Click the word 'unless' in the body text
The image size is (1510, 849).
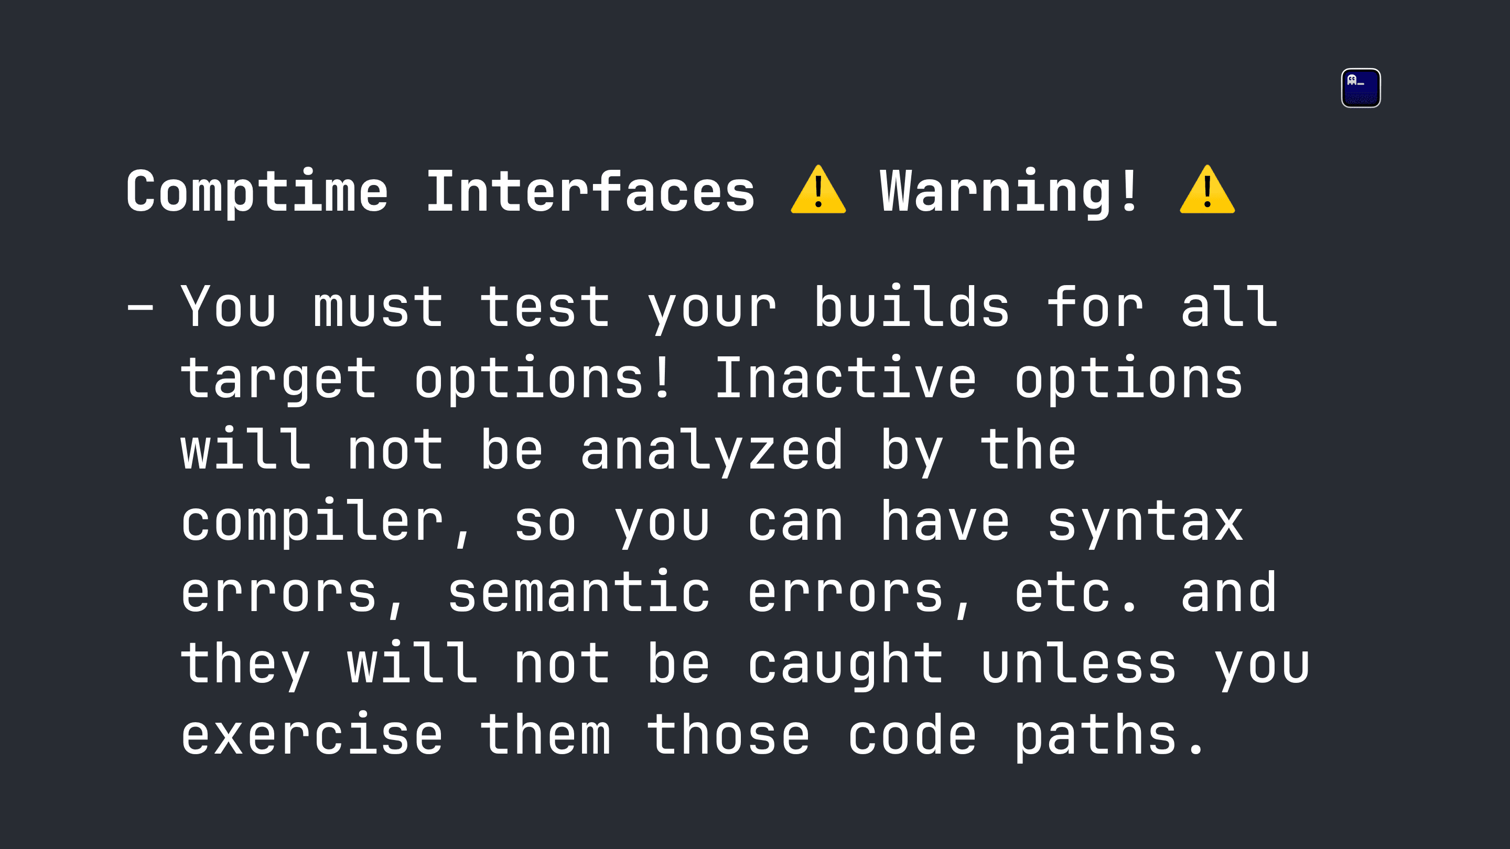[1078, 664]
